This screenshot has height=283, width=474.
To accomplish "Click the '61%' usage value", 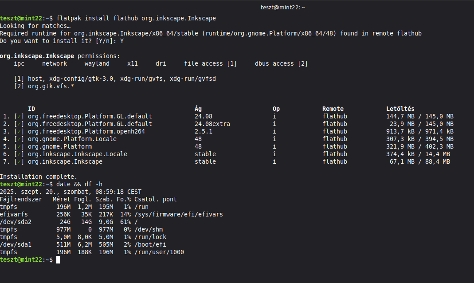I will [x=125, y=222].
